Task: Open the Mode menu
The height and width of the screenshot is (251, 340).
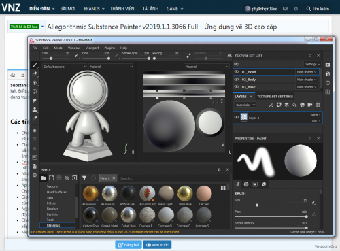Action: click(x=58, y=48)
